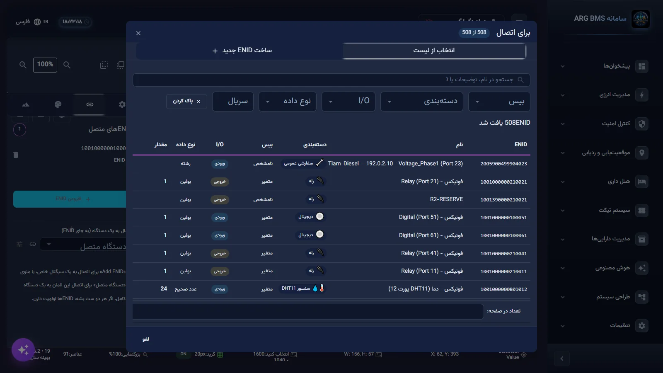The image size is (663, 373).
Task: Click the سریال filter field
Action: [x=233, y=102]
